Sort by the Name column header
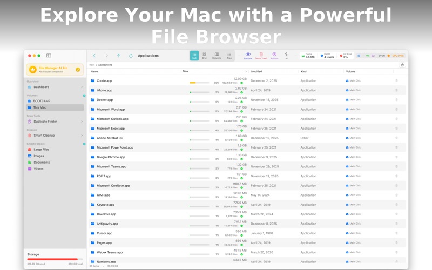The width and height of the screenshot is (432, 270). 94,71
